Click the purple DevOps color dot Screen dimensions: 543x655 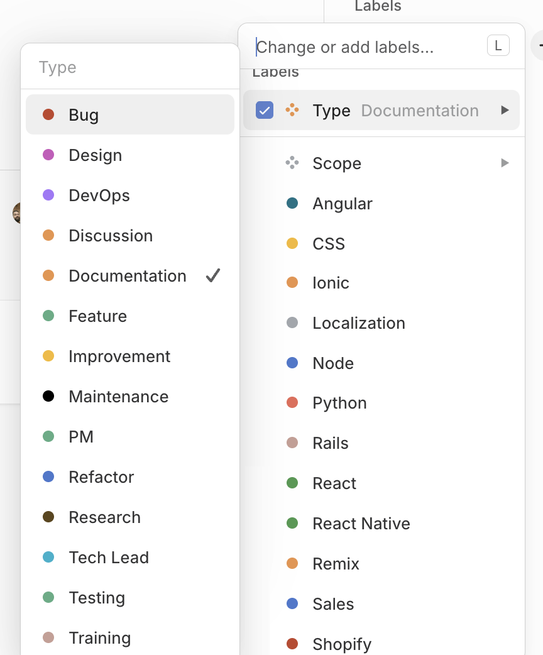coord(48,195)
